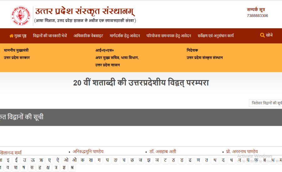Filter scholars by letter ऊ
This screenshot has height=172, width=282.
pos(33,160)
